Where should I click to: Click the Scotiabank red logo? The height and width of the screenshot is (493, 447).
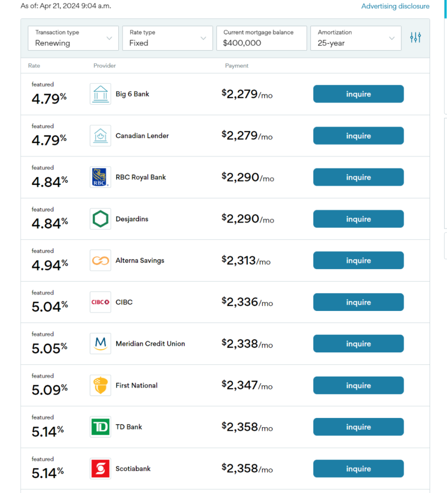[100, 468]
